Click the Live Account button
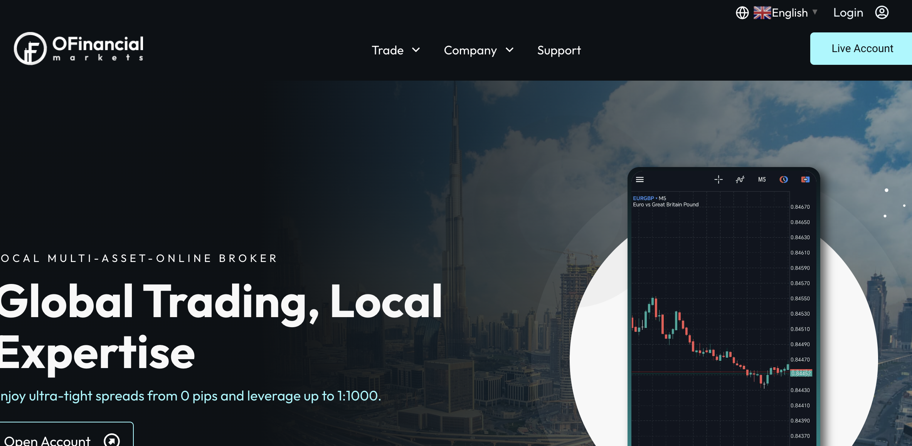The image size is (912, 446). click(862, 49)
